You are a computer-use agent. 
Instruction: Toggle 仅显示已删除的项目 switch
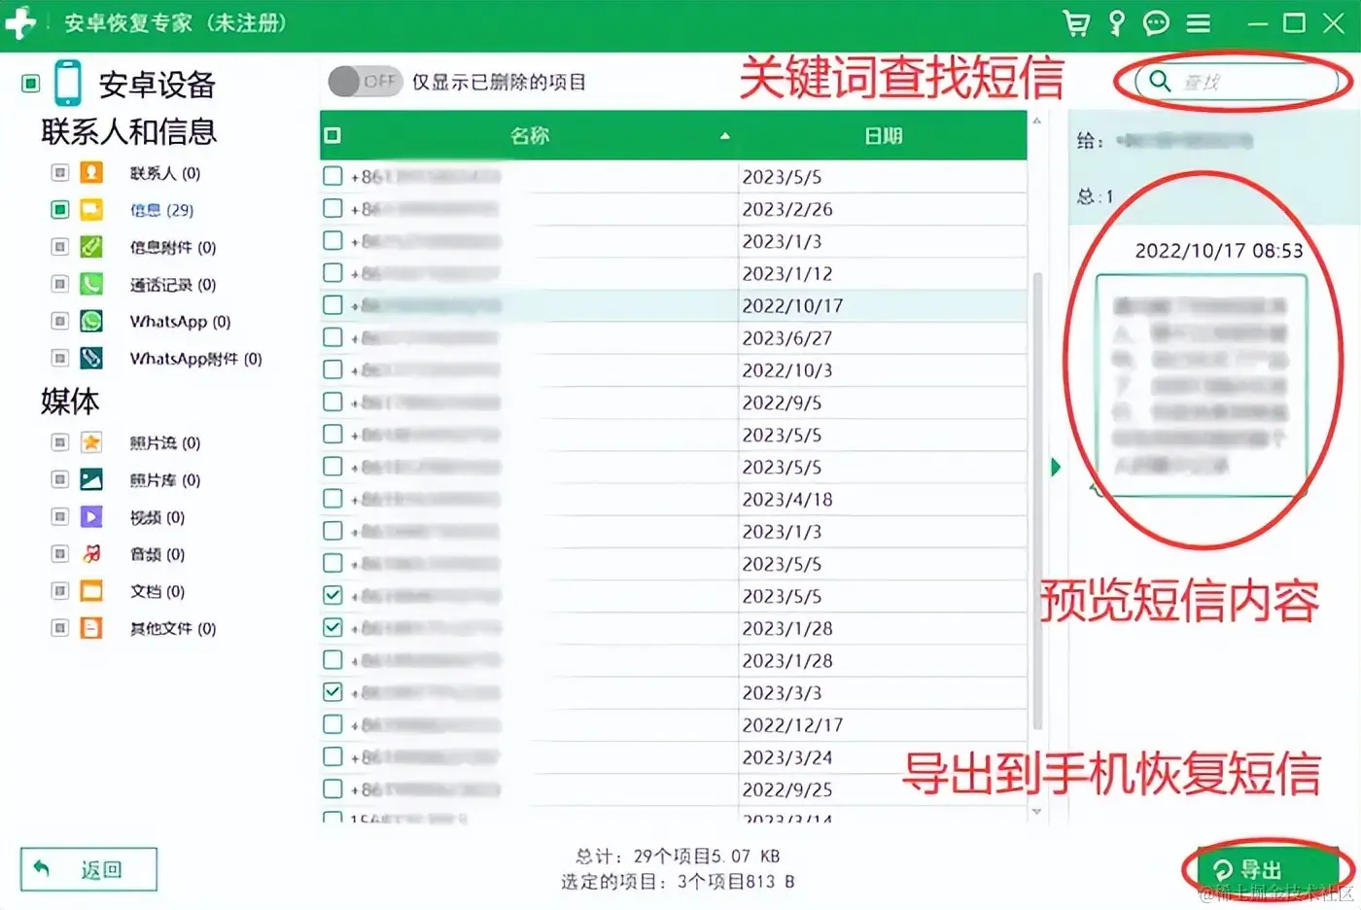tap(365, 82)
